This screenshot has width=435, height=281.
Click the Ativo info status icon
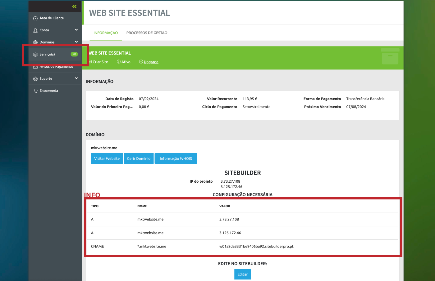[119, 62]
